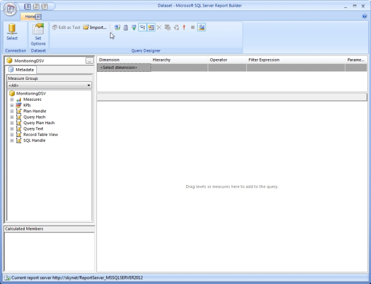Viewport: 371px width, 284px height.
Task: Click the Hierarchy column header
Action: [179, 60]
